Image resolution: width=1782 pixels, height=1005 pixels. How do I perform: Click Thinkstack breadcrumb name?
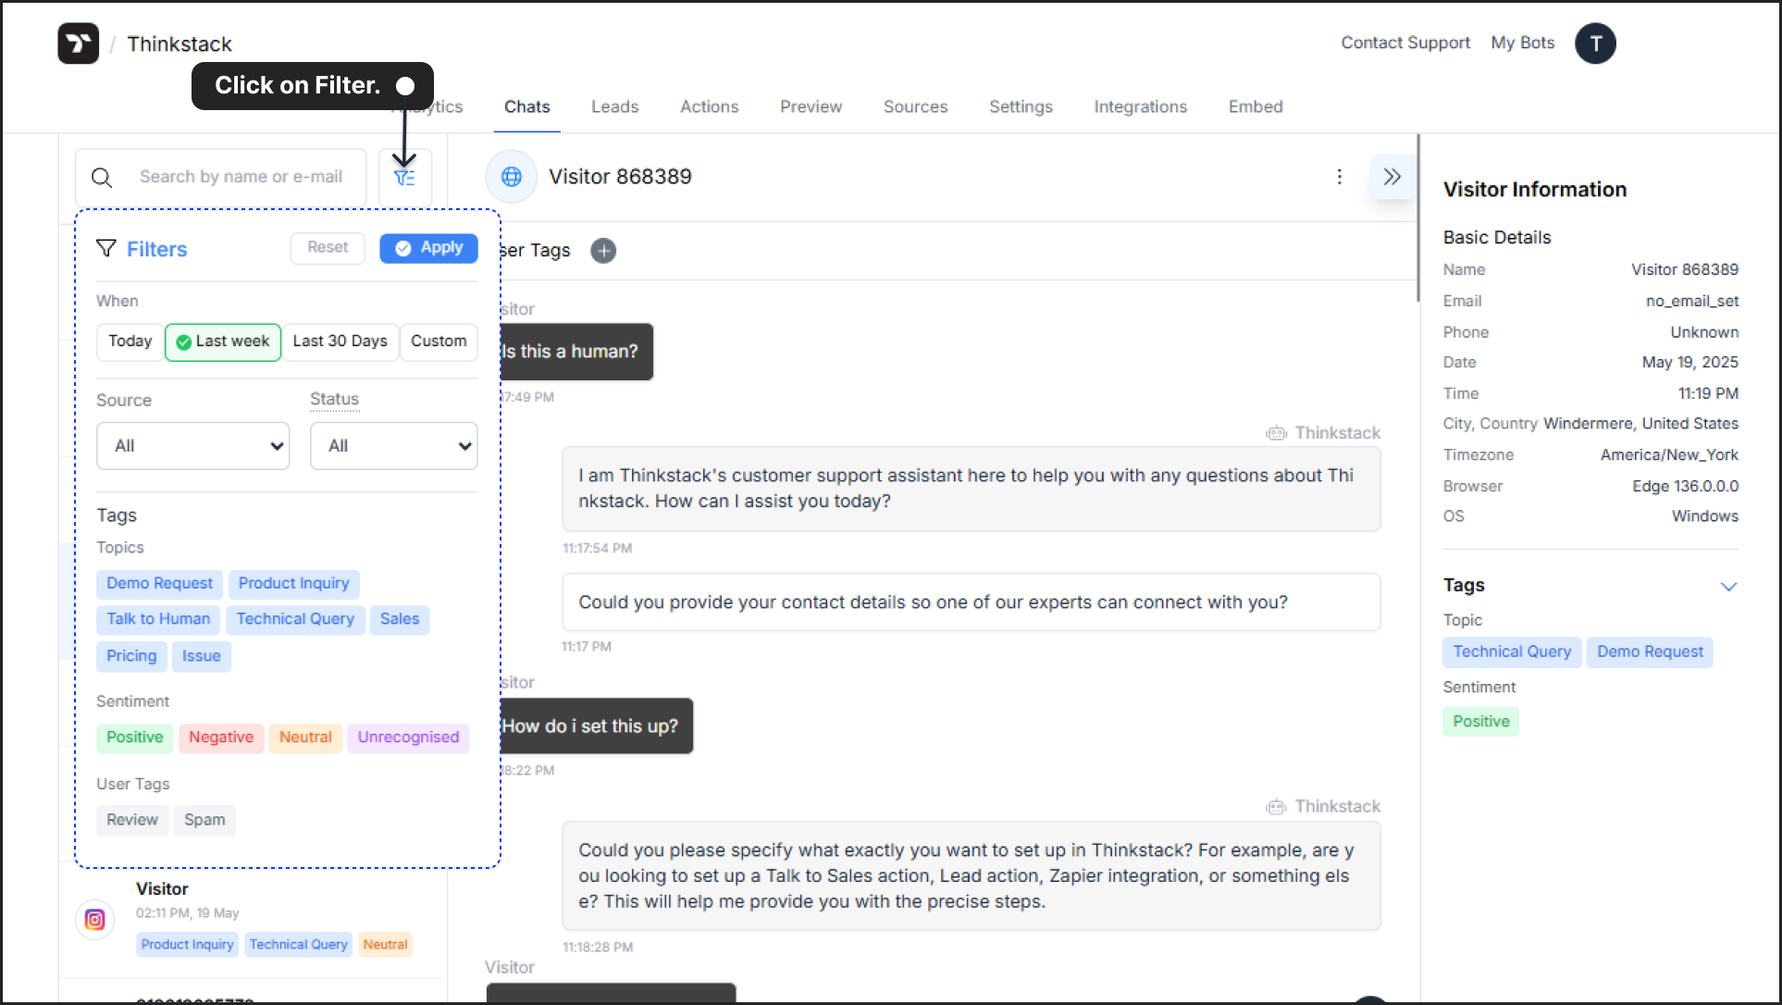click(x=179, y=44)
